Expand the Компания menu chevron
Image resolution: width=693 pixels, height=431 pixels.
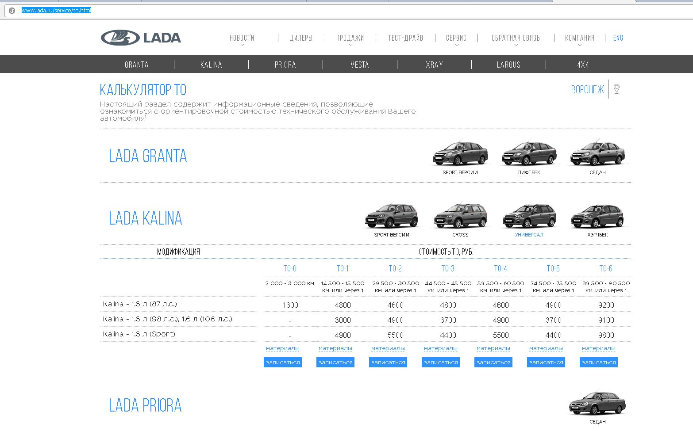[x=580, y=45]
